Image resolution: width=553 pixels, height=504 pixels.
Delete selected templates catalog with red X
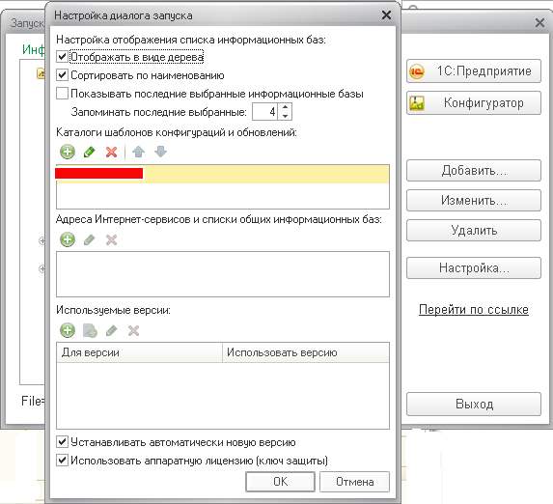click(111, 153)
